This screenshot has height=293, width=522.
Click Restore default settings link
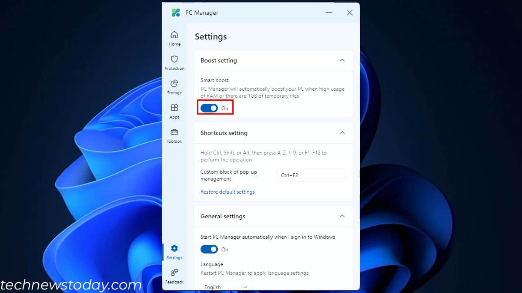228,192
